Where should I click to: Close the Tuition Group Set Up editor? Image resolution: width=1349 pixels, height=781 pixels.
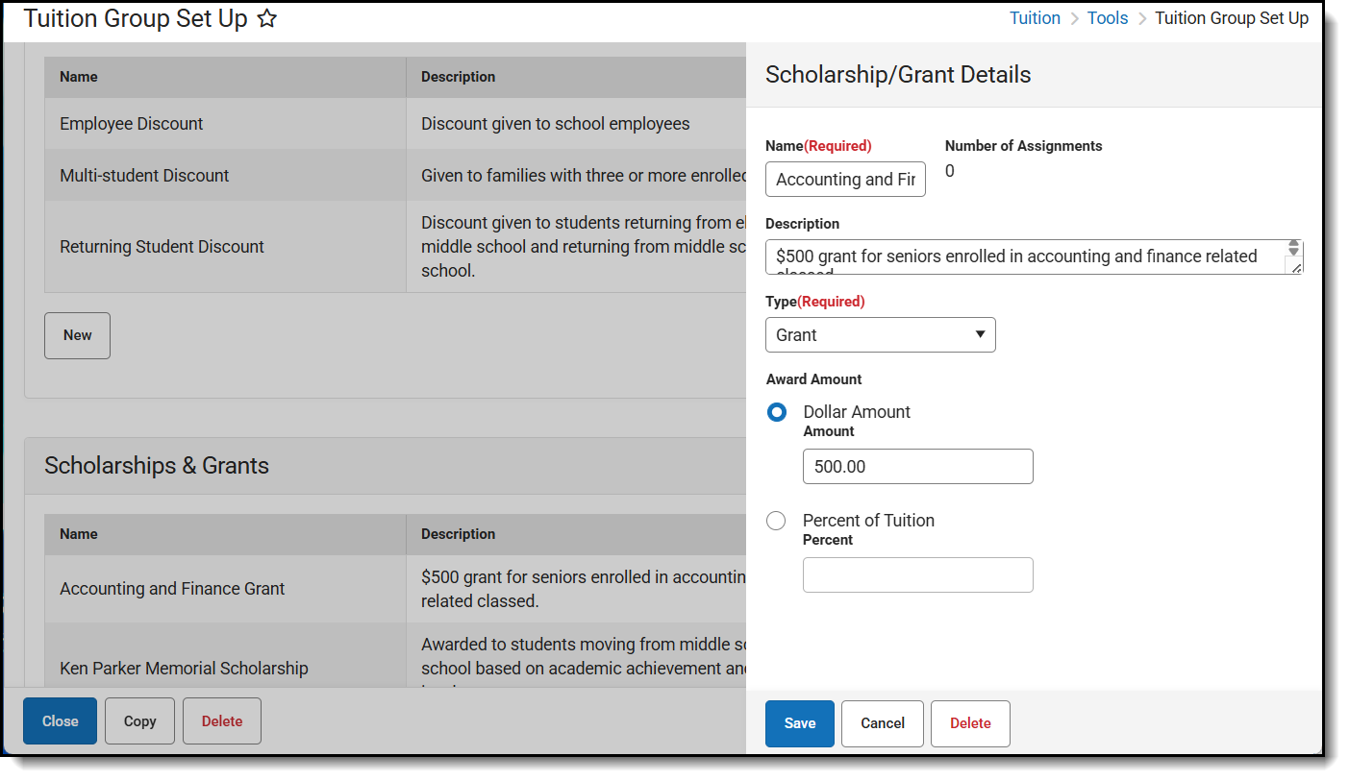coord(60,721)
